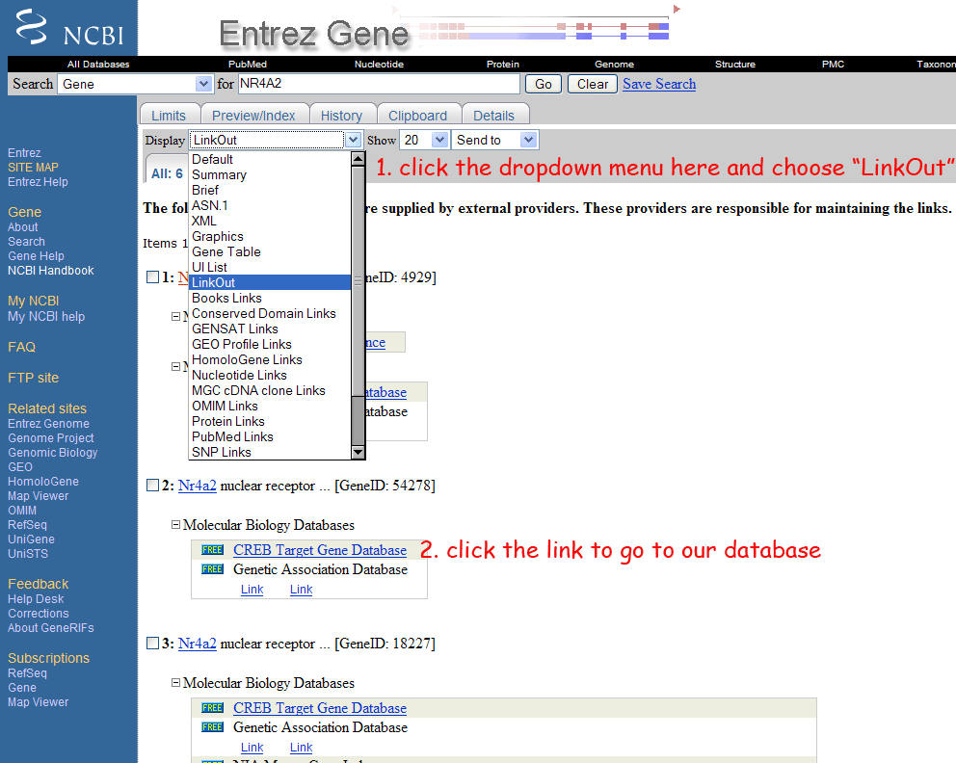Screen dimensions: 956x763
Task: Collapse Molecular Biology Databases under item 2
Action: point(175,525)
